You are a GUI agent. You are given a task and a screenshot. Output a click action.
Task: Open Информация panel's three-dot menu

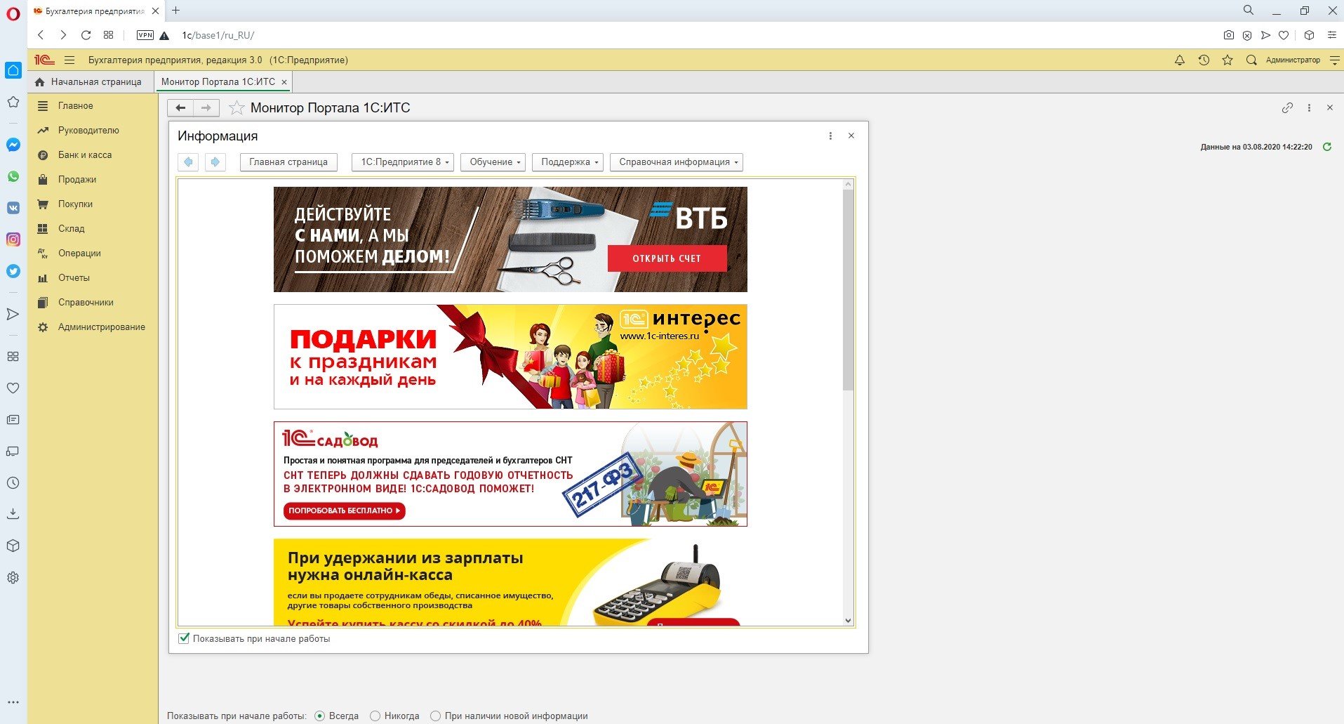(830, 136)
